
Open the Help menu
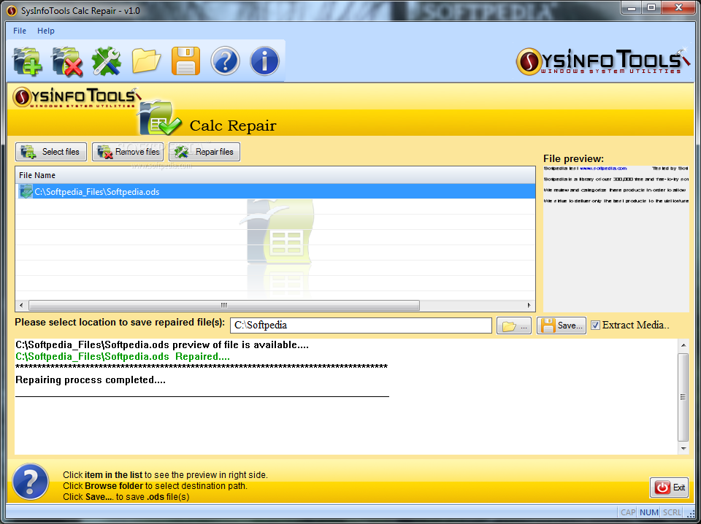point(45,31)
